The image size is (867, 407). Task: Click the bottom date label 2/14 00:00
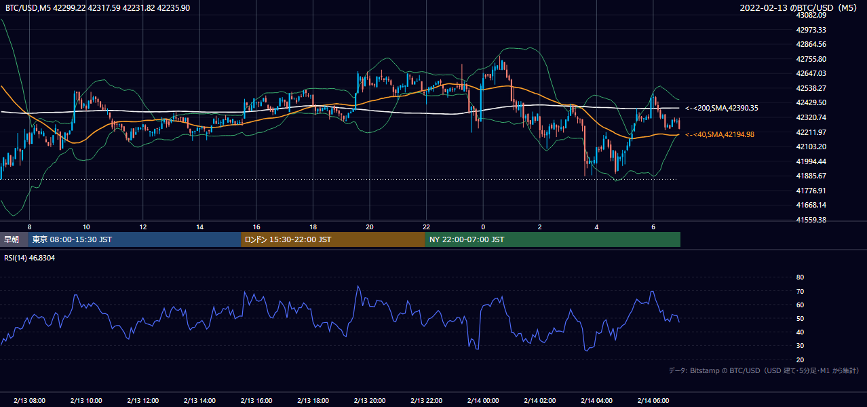coord(483,401)
